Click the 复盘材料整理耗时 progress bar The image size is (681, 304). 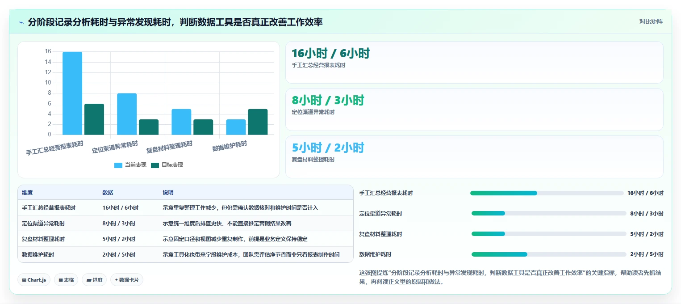point(549,234)
